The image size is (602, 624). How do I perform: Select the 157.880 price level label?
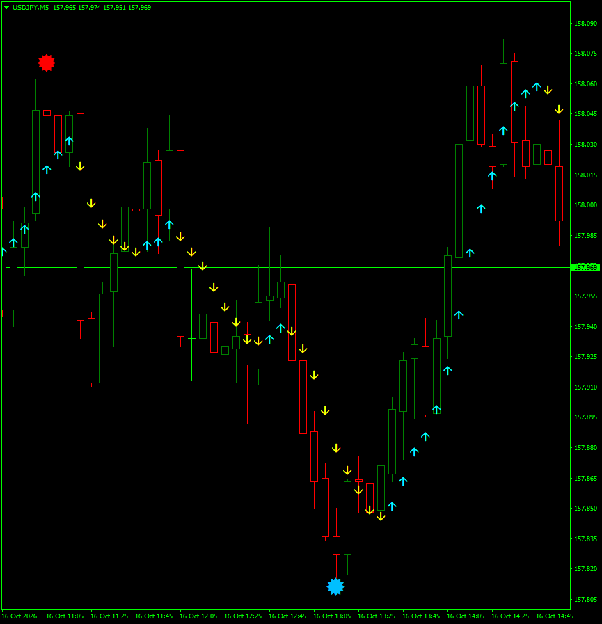[585, 448]
